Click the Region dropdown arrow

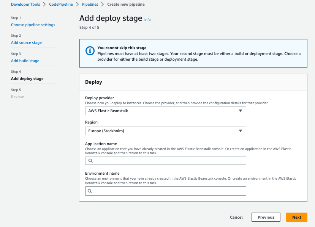(240, 131)
